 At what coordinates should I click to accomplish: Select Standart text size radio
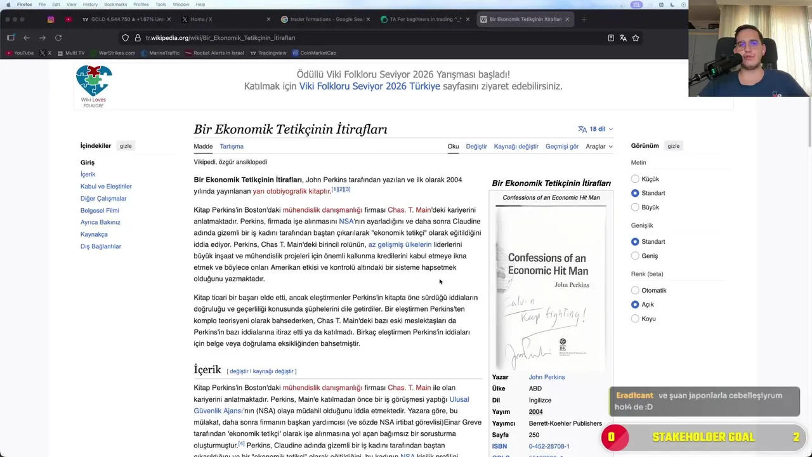coord(635,193)
